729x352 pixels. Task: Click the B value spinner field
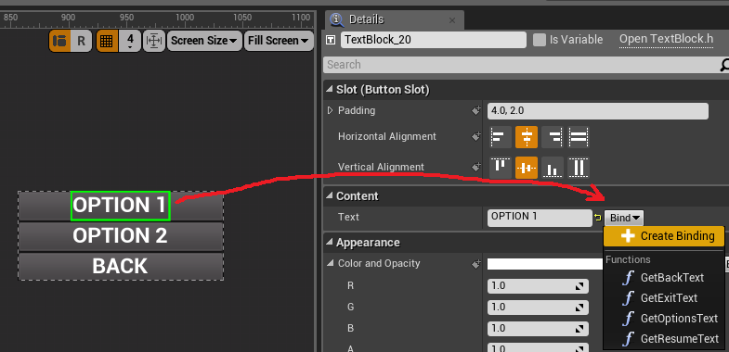tap(538, 329)
